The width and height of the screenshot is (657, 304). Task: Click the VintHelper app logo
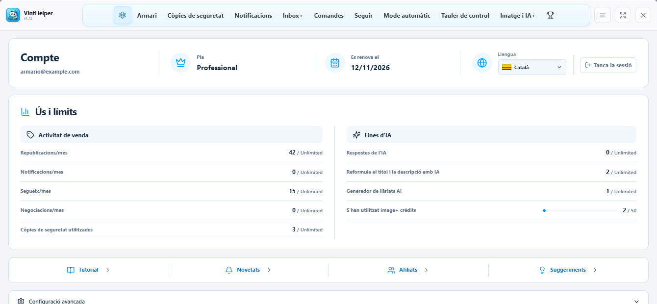click(13, 15)
